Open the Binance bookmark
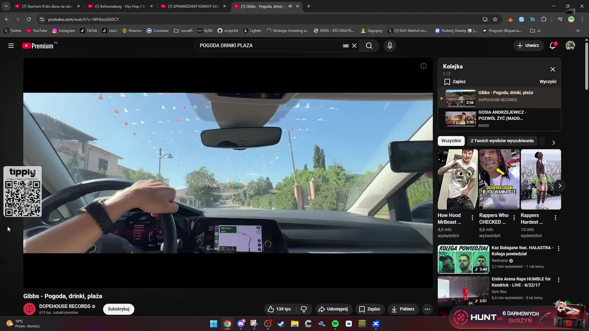The height and width of the screenshot is (331, 589). 132,31
